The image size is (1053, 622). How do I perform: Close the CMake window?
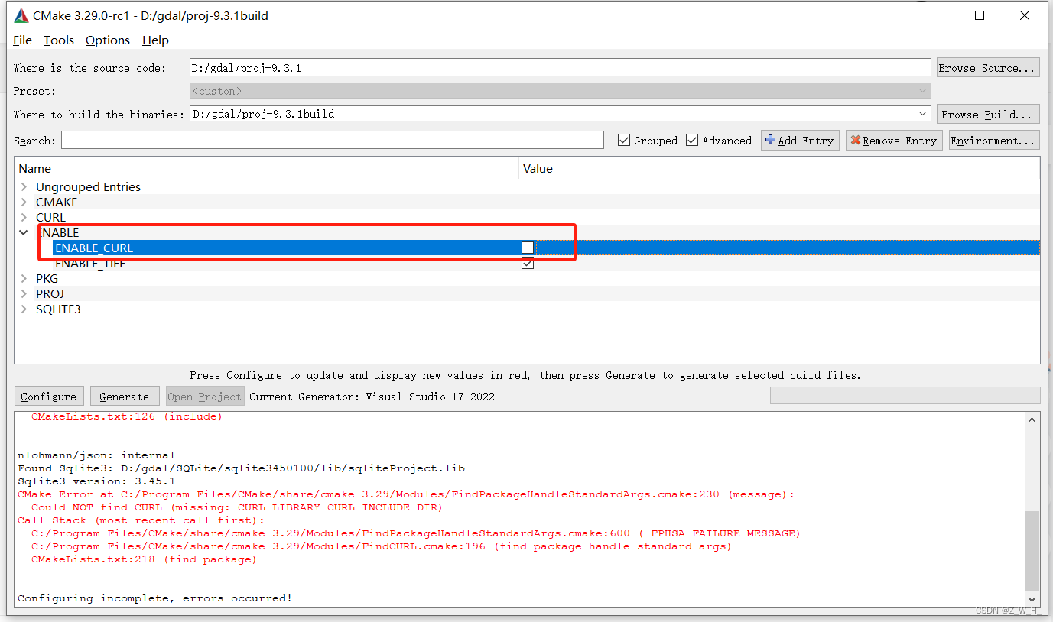pos(1025,15)
